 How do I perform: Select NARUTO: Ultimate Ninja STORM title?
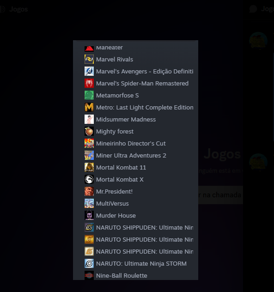click(141, 264)
